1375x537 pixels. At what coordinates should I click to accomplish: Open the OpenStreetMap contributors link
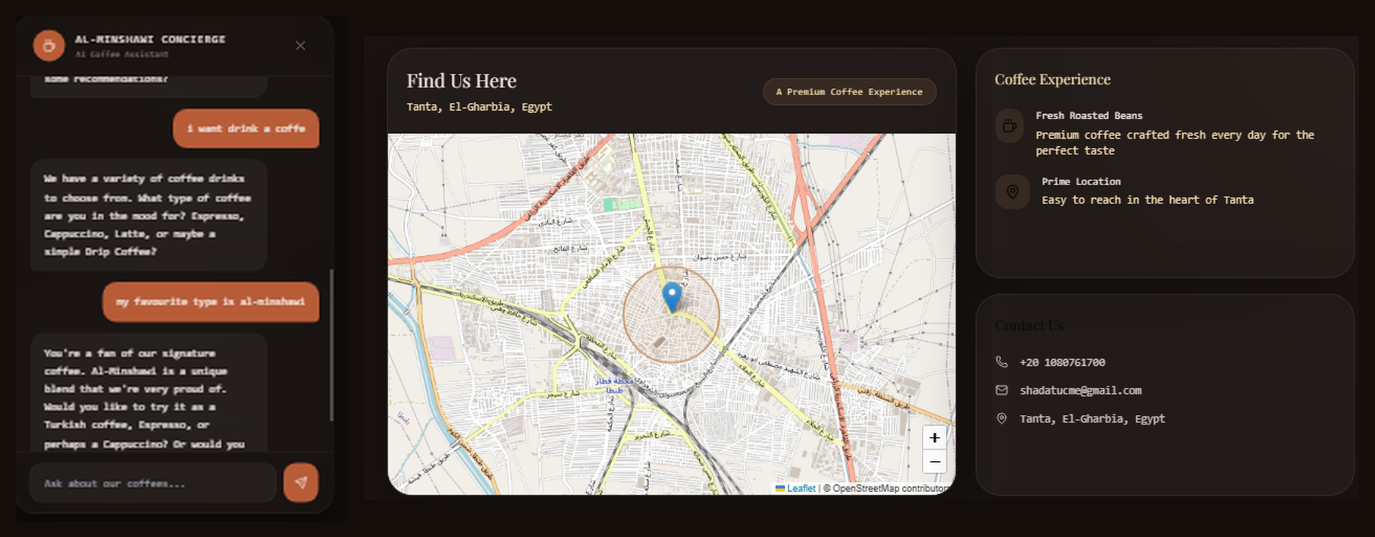point(890,489)
